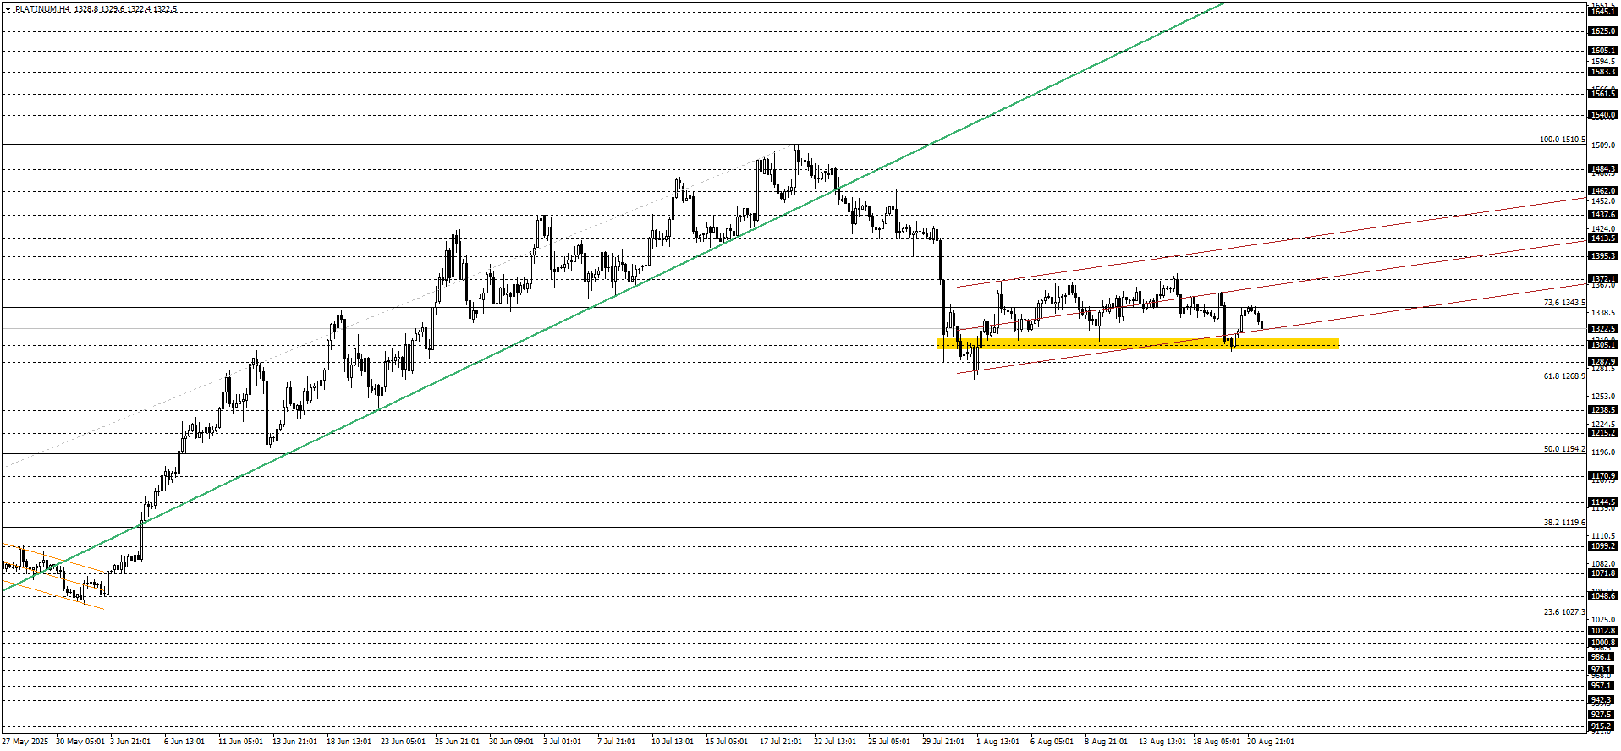Select the small orange descending channel

[53, 576]
